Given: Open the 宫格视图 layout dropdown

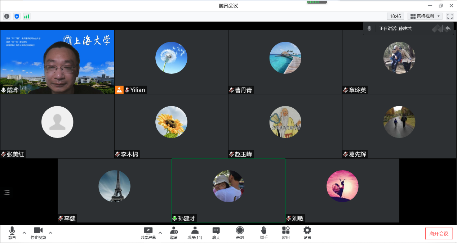Looking at the screenshot, I should pyautogui.click(x=425, y=16).
